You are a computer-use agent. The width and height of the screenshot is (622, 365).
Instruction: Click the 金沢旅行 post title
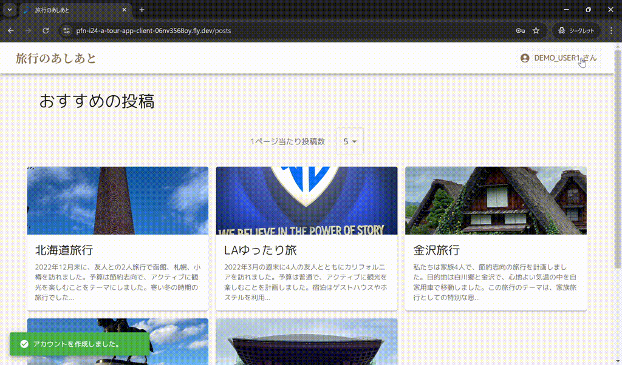point(436,250)
